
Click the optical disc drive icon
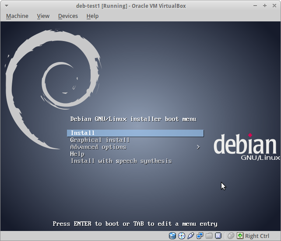point(182,236)
